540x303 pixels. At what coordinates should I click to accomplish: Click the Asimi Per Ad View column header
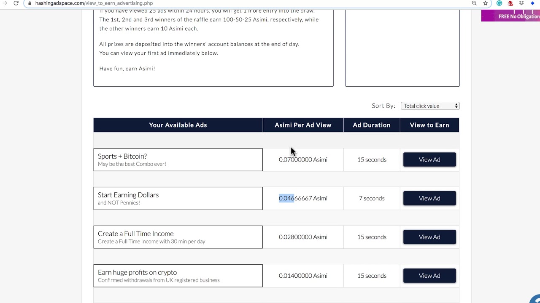coord(303,125)
